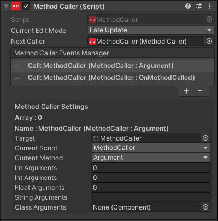The image size is (218, 221).
Task: Open the component presets sliders icon
Action: click(x=199, y=6)
